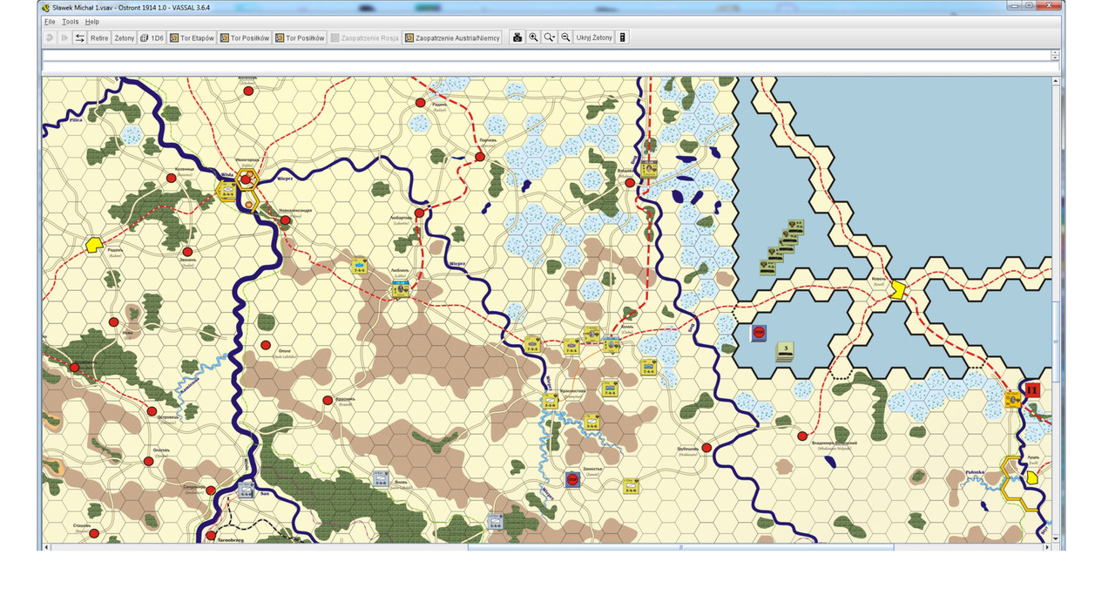This screenshot has width=1115, height=609.
Task: Click the Retire button
Action: coord(99,37)
